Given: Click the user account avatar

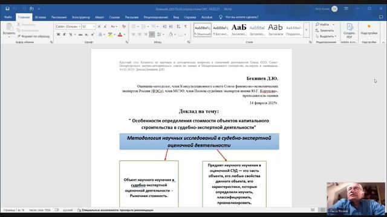Looking at the screenshot, I should click(x=334, y=9).
